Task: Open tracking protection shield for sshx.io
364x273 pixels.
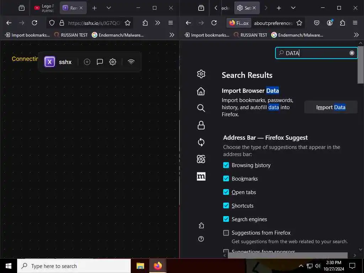Action: [x=52, y=23]
